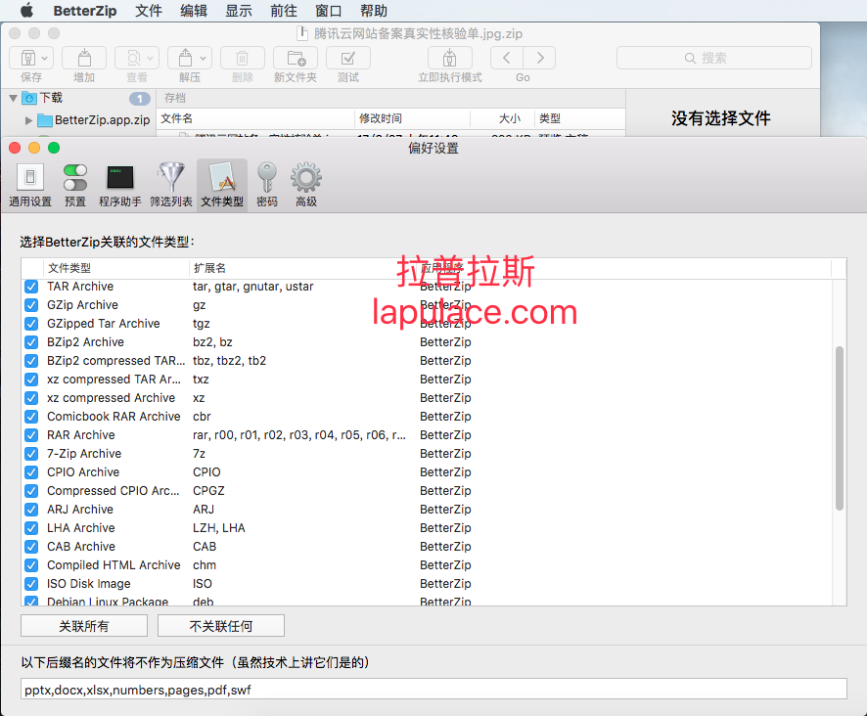867x716 pixels.
Task: Click the 不关联任何 button
Action: pos(221,626)
